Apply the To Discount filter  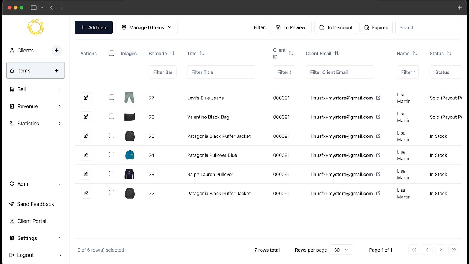(336, 27)
